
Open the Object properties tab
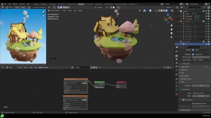click(176, 79)
